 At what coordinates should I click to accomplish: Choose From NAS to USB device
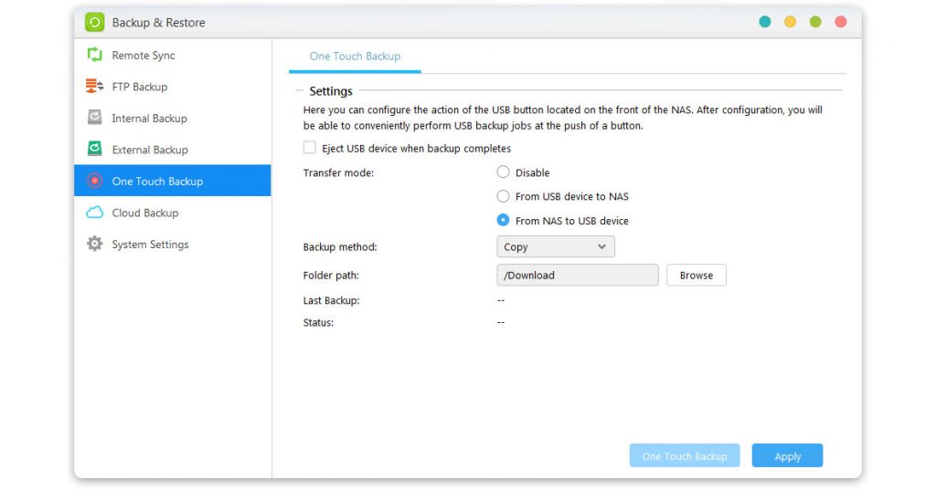pyautogui.click(x=504, y=220)
